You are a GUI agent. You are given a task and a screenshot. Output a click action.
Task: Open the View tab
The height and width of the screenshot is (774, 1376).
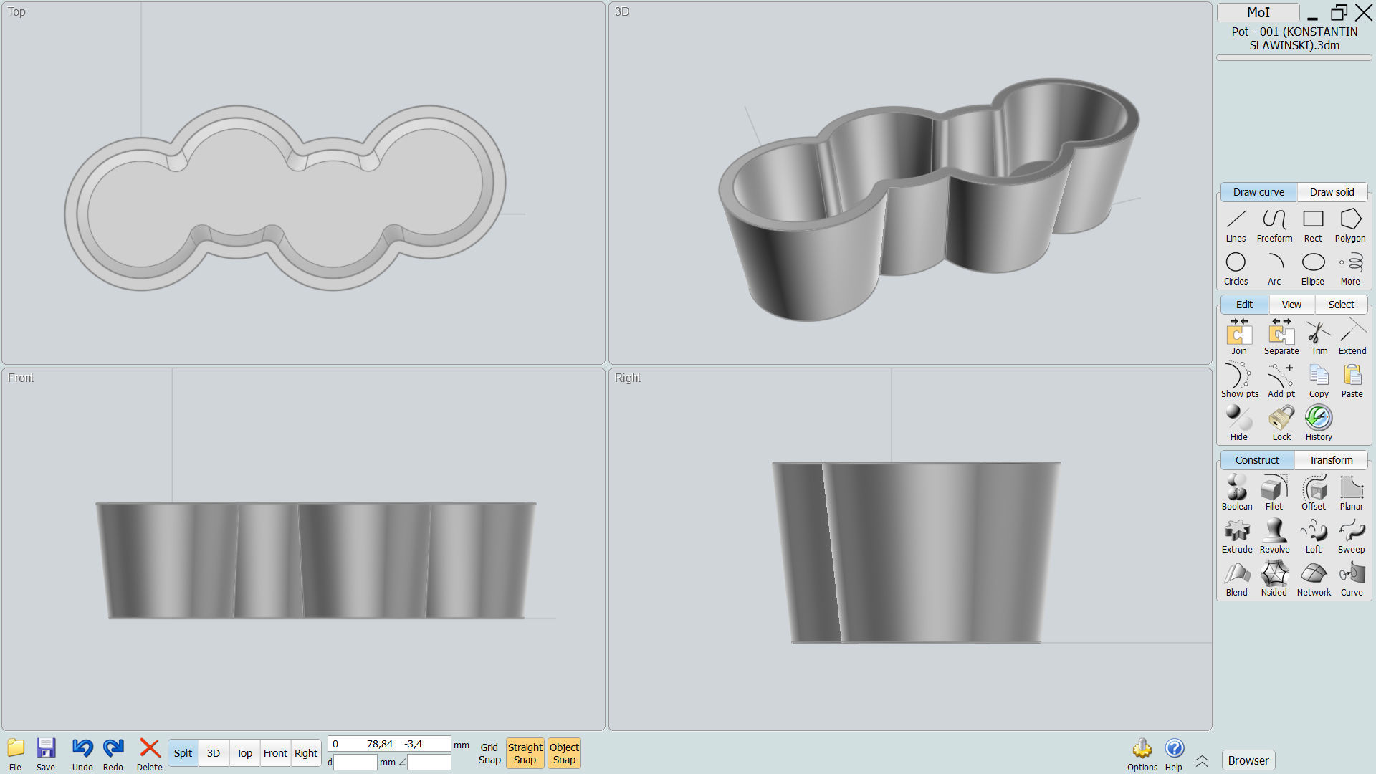tap(1291, 305)
